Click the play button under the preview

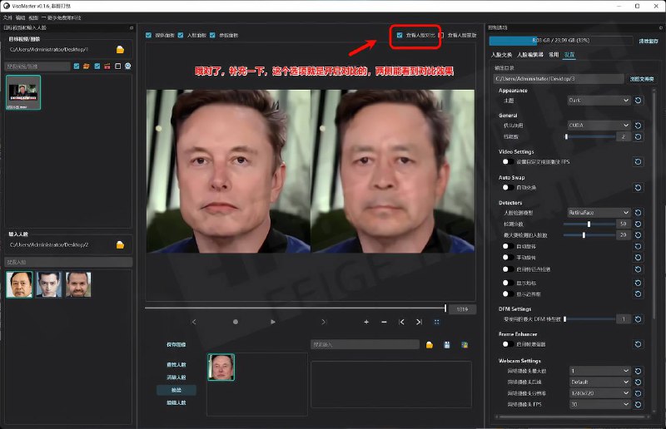click(x=272, y=321)
